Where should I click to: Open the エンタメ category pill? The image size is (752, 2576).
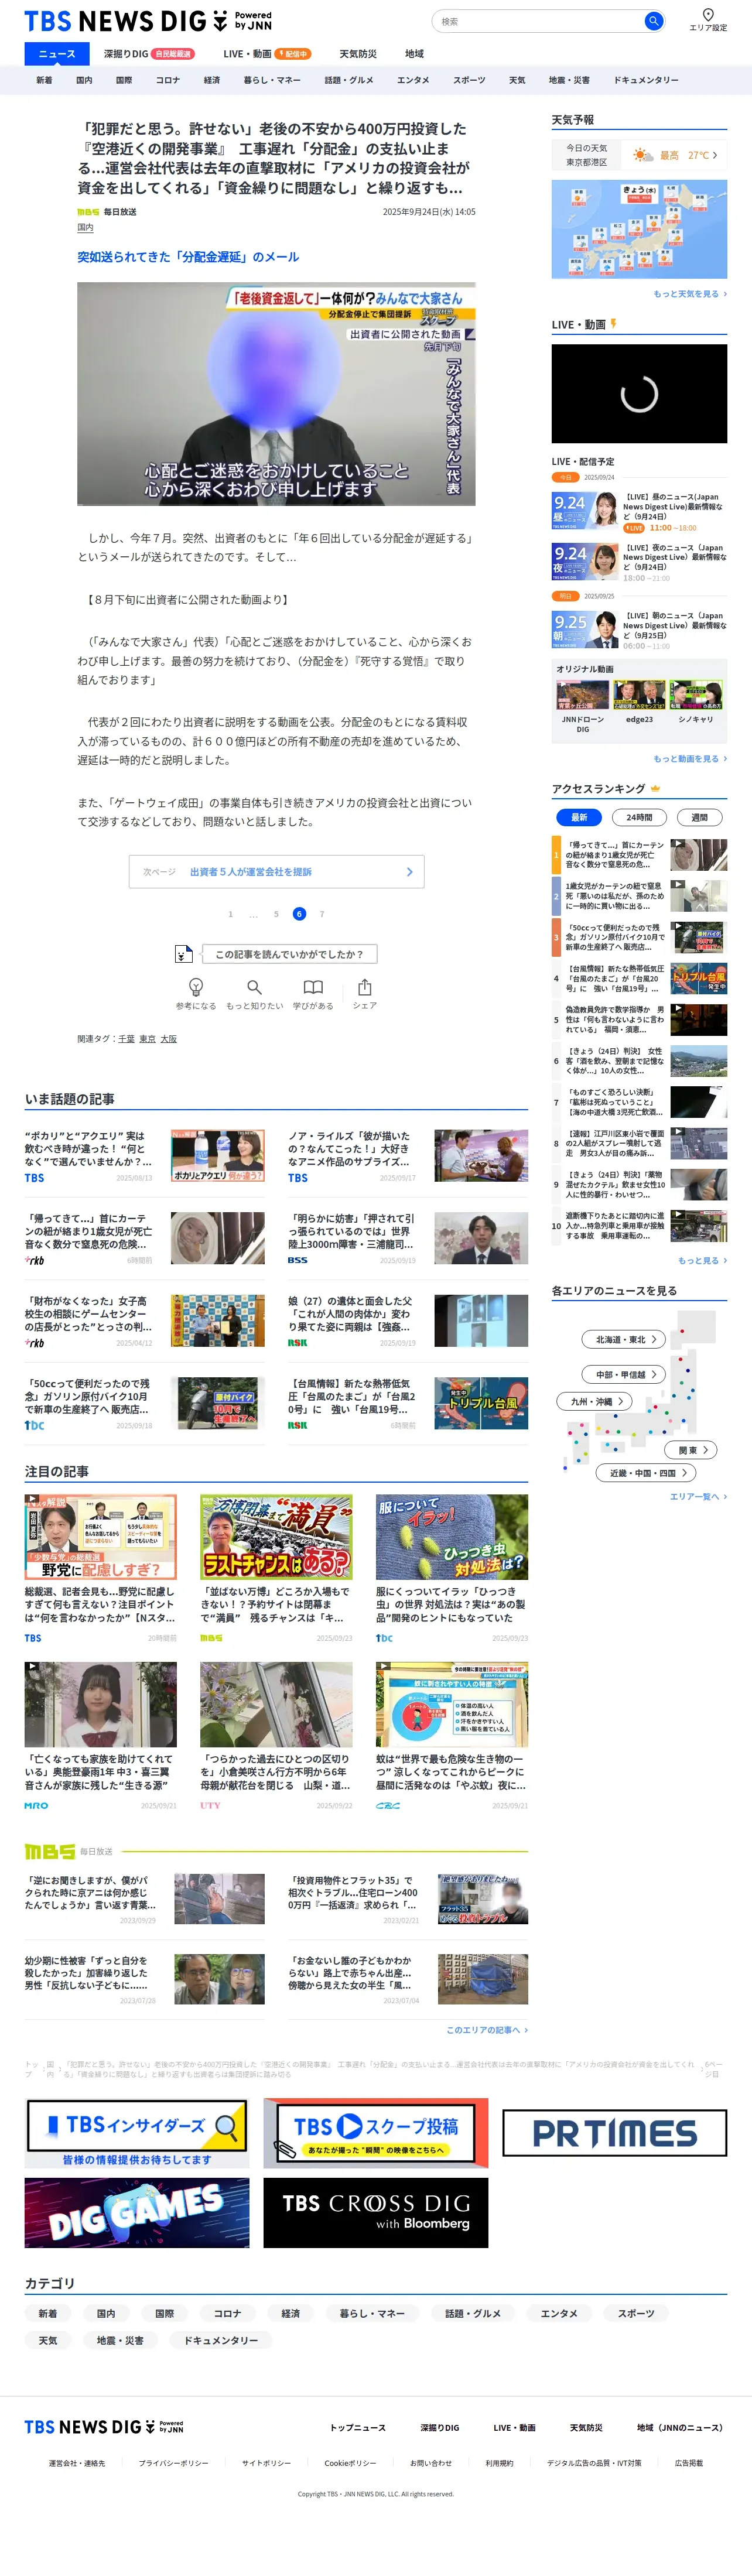559,2313
